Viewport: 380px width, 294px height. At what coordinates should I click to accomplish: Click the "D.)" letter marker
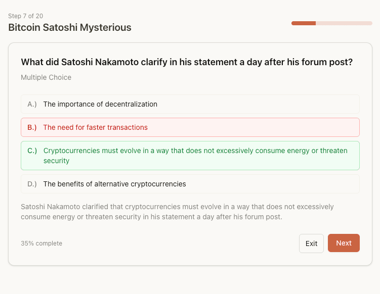[32, 184]
